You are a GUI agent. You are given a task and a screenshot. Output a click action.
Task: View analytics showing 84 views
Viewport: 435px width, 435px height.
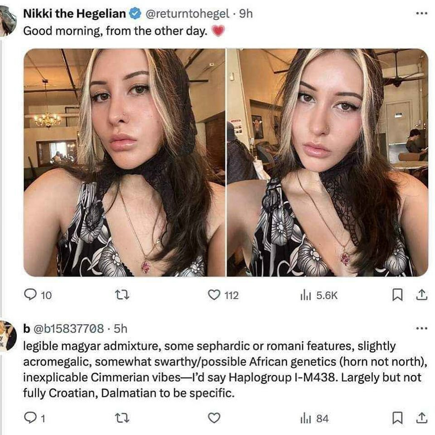pos(314,418)
